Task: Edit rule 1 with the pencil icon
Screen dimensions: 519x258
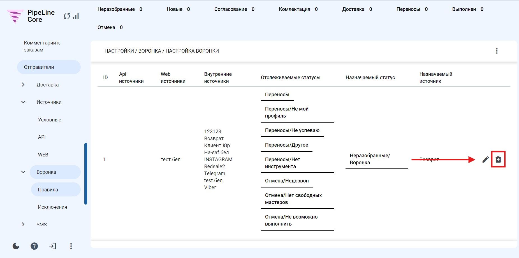Action: [485, 160]
